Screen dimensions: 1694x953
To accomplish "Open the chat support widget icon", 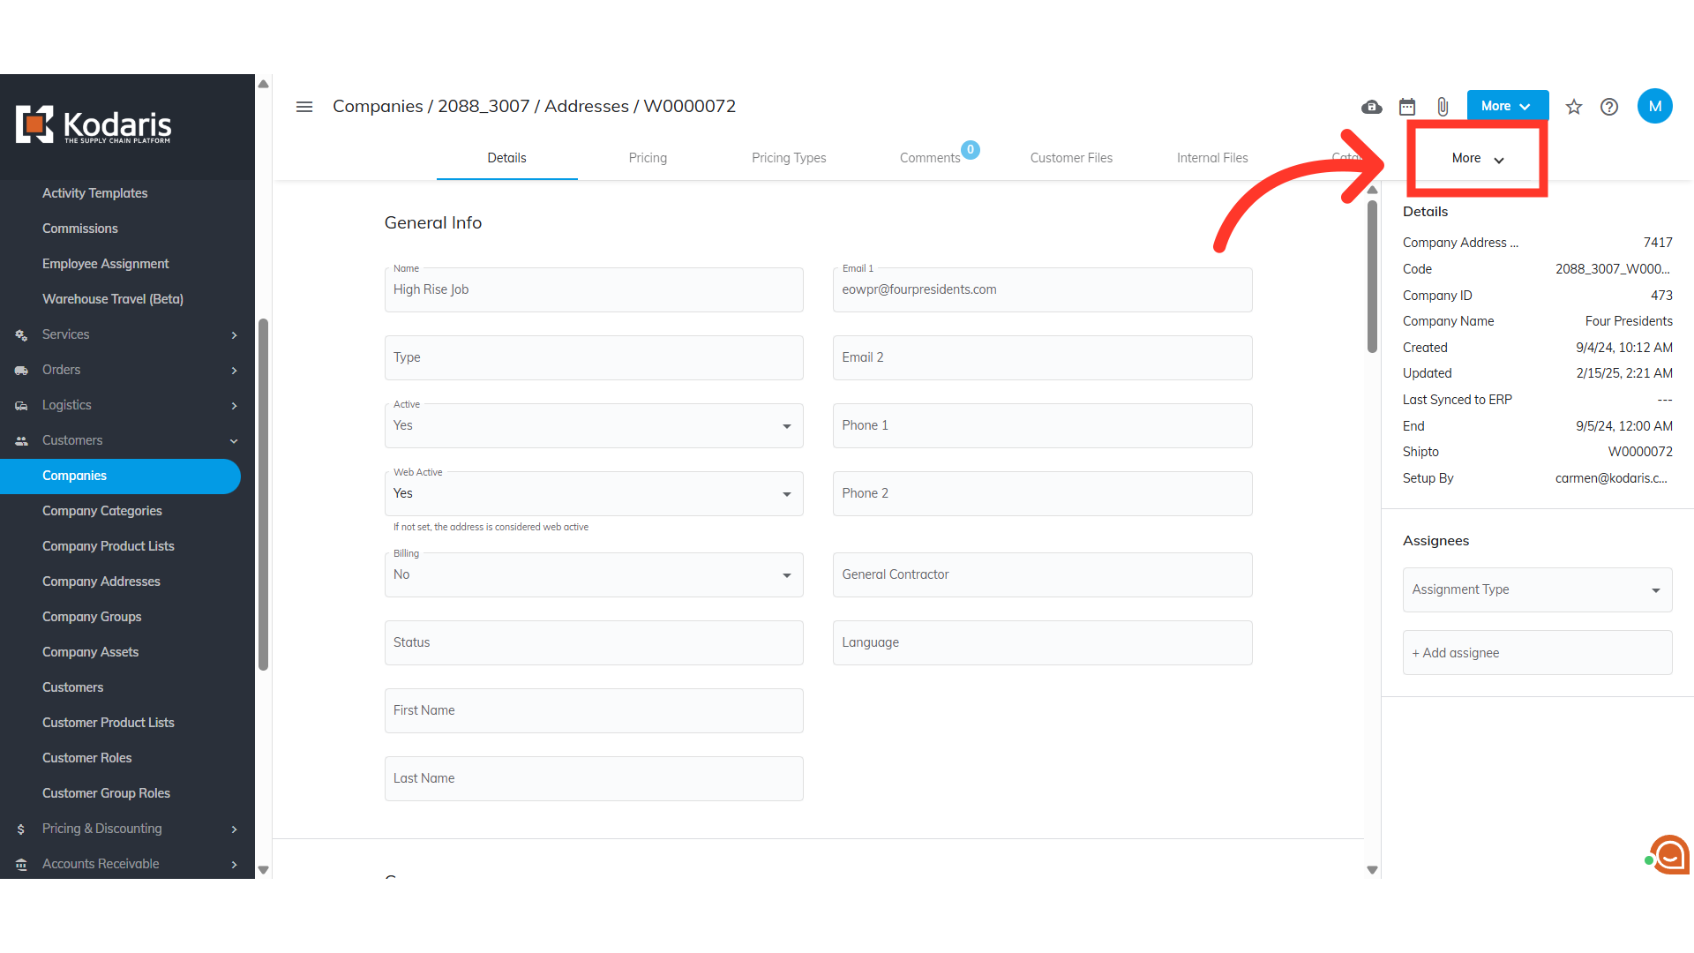I will click(1669, 854).
